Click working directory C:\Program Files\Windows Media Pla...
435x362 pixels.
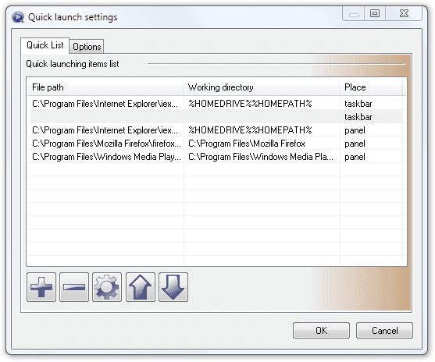[261, 157]
